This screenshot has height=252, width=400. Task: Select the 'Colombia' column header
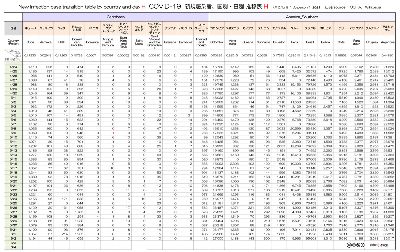pos(217,42)
